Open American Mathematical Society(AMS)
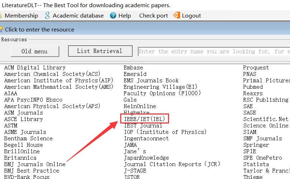This screenshot has width=290, height=179. (x=59, y=87)
